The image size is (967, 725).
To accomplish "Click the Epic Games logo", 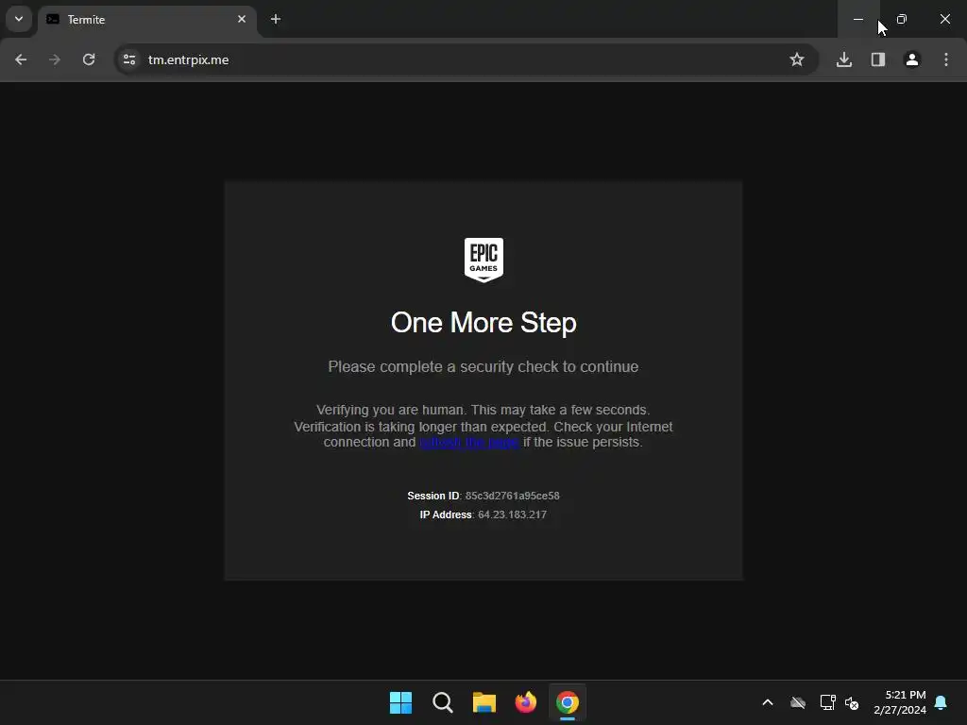I will pyautogui.click(x=483, y=260).
